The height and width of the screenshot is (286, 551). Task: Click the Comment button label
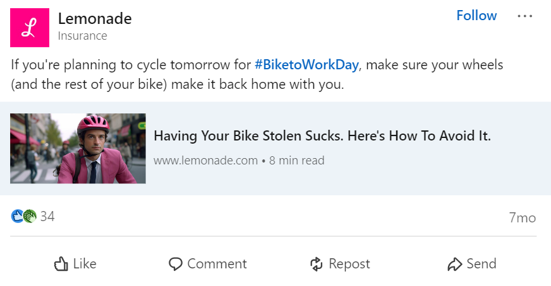click(217, 264)
